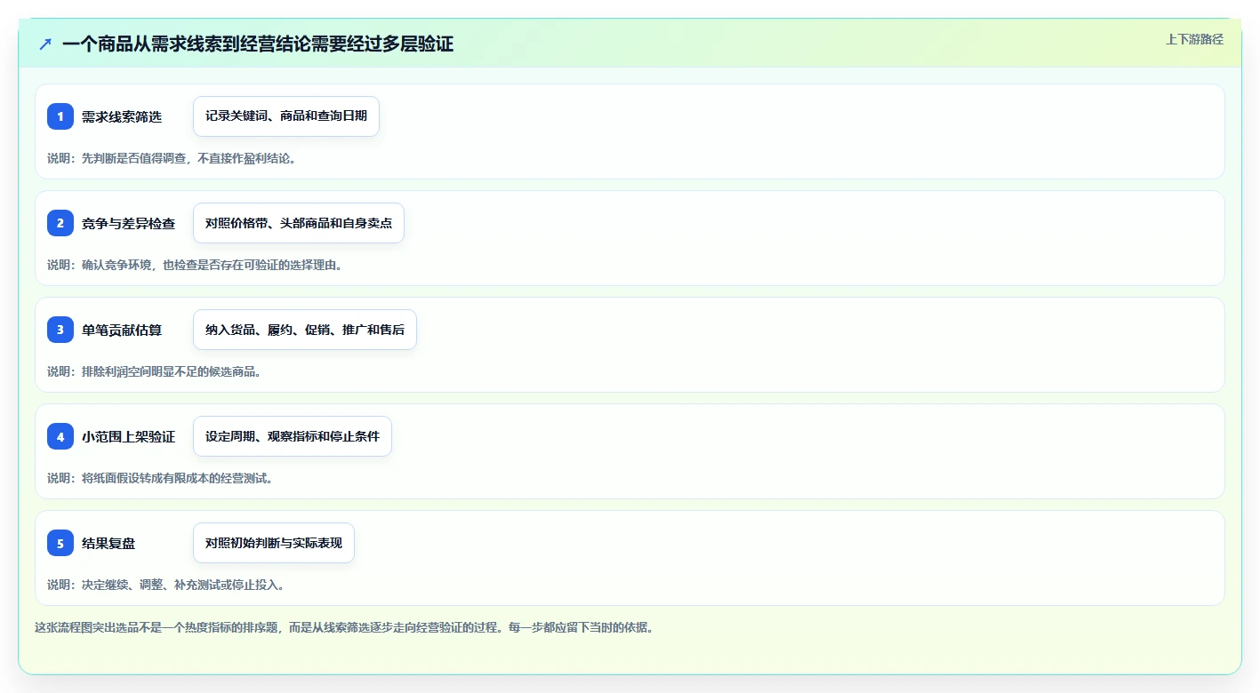Click the step title 结果复盘
This screenshot has height=693, width=1260.
point(108,543)
